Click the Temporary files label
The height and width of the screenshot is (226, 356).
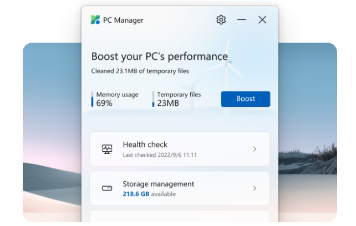tap(179, 94)
